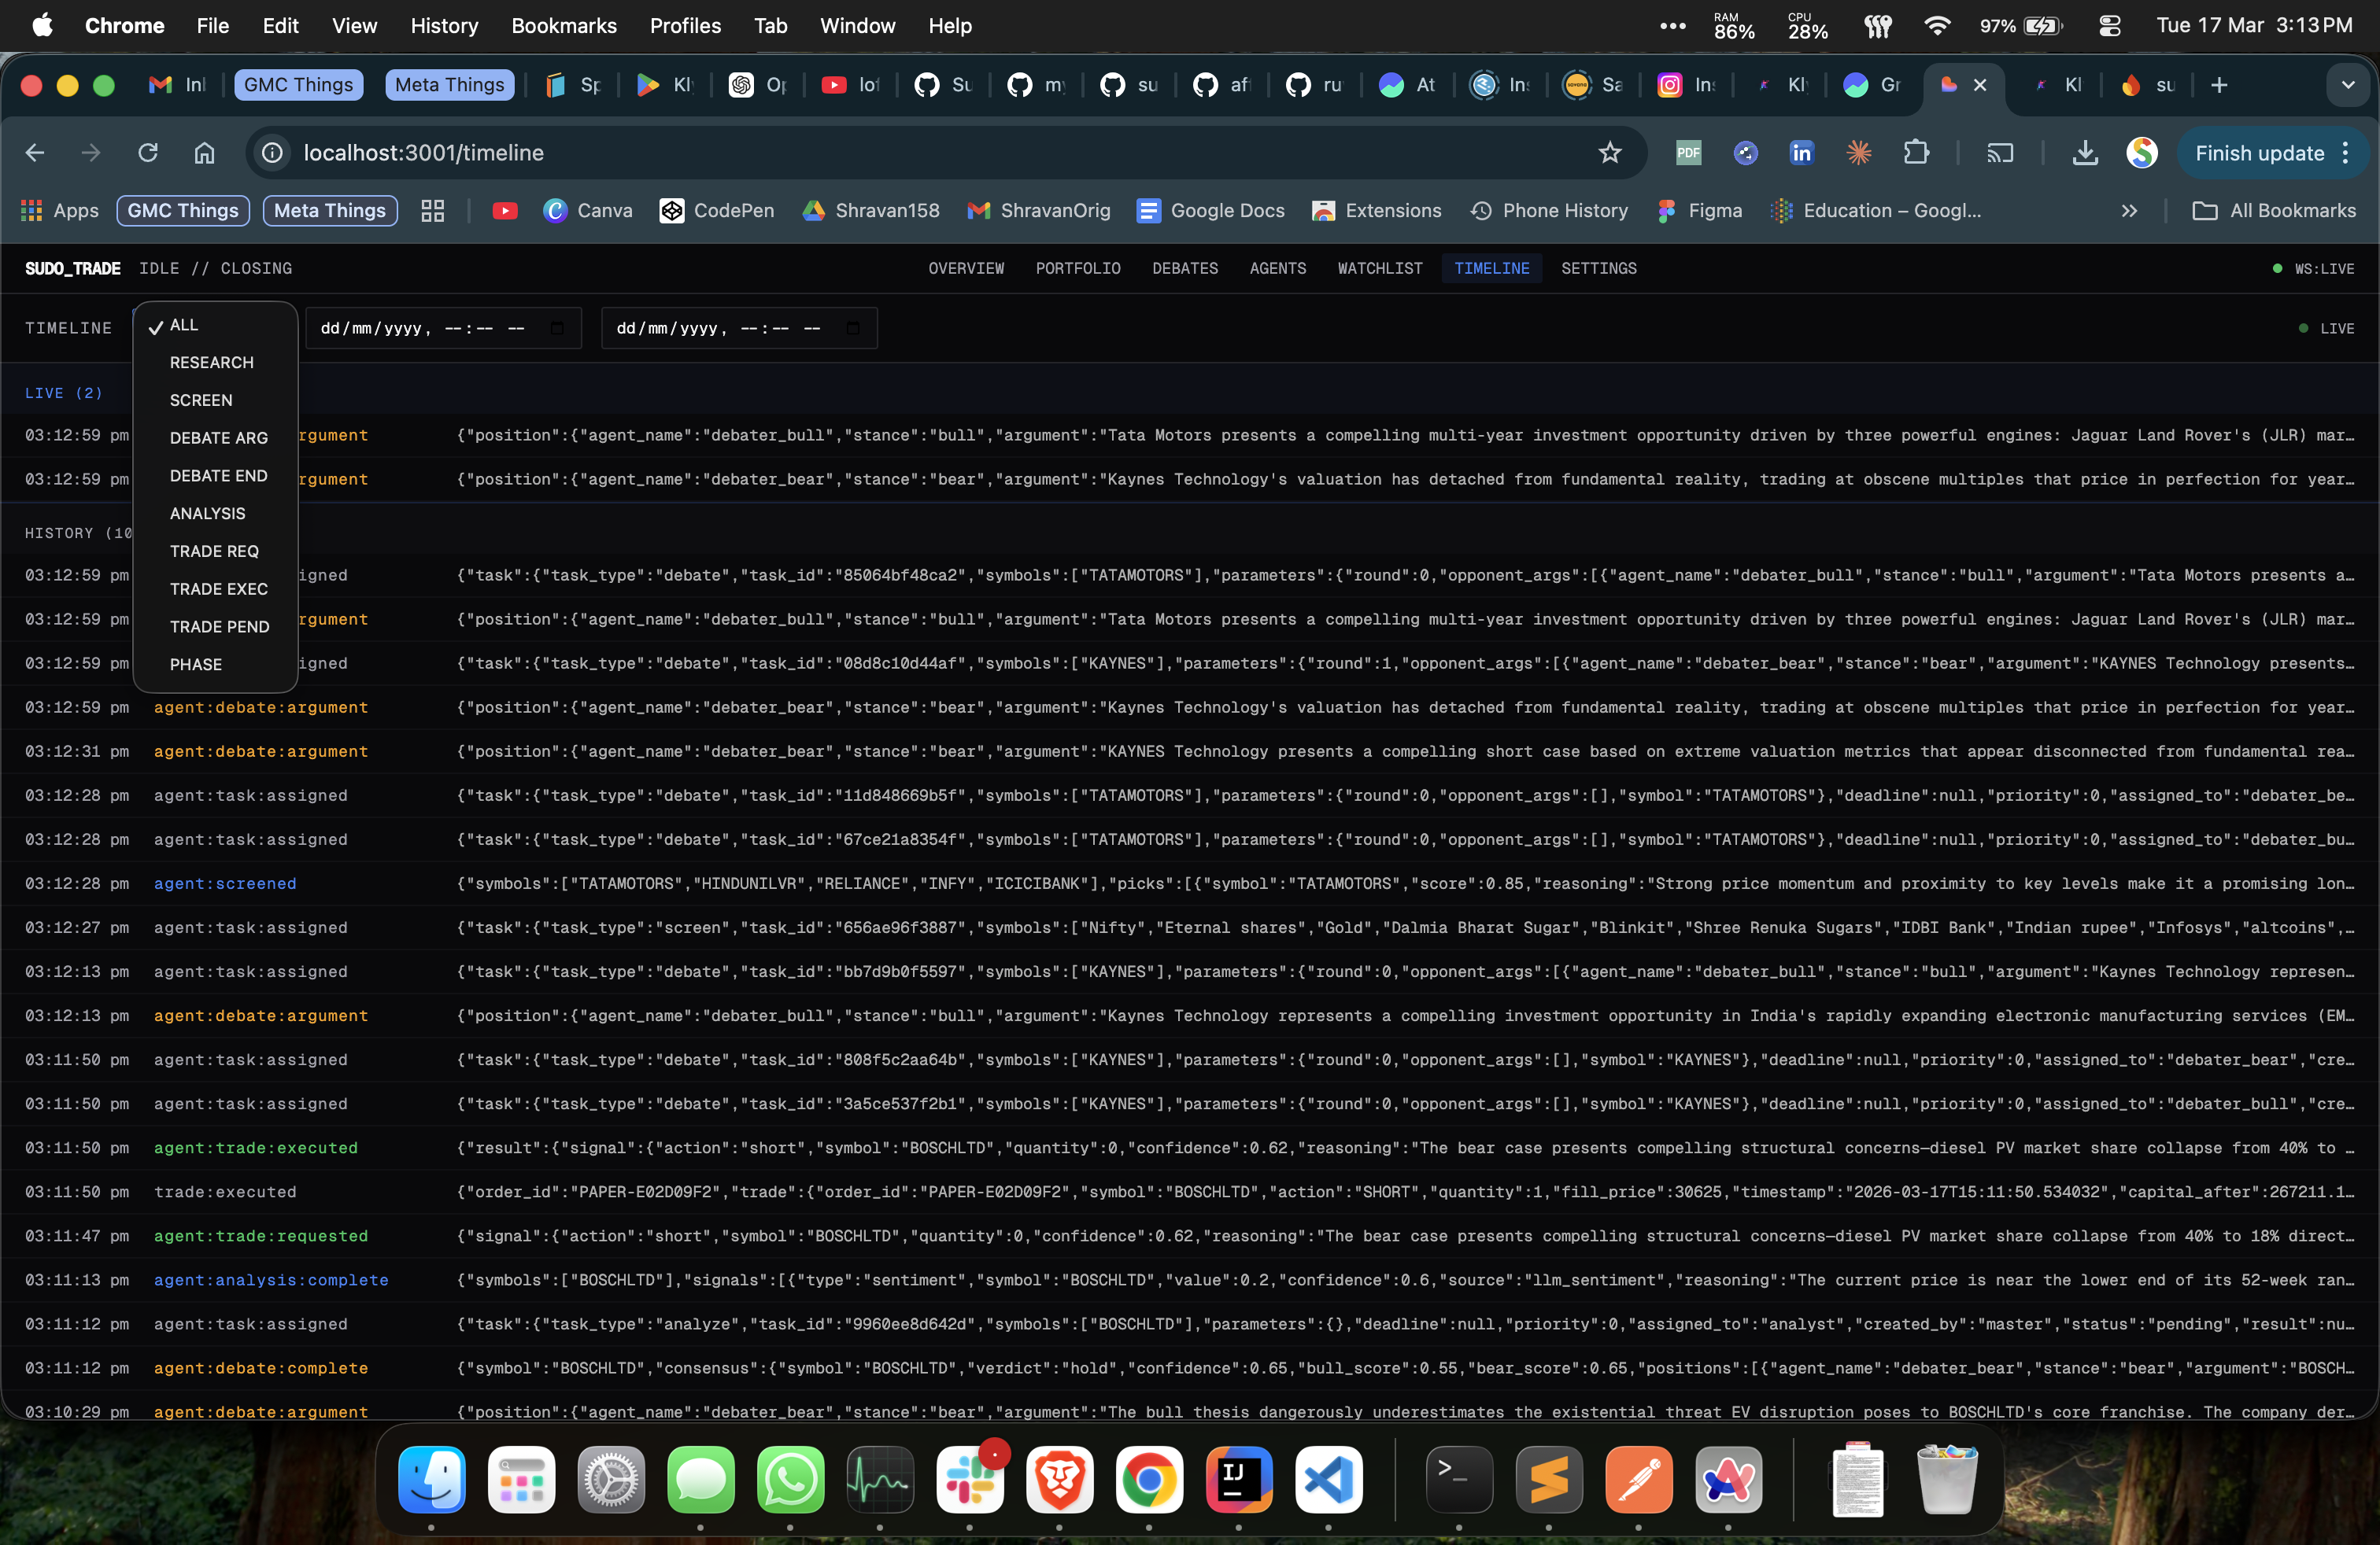Image resolution: width=2380 pixels, height=1545 pixels.
Task: Pick DEBATE ARG from the filter list
Action: pyautogui.click(x=219, y=437)
